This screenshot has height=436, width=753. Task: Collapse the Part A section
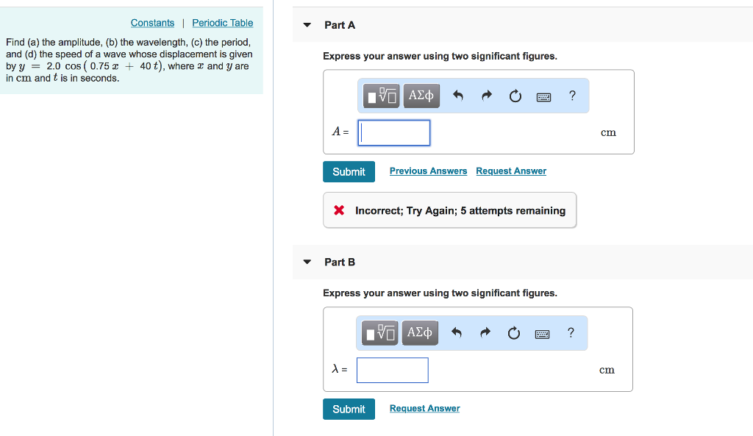point(307,25)
